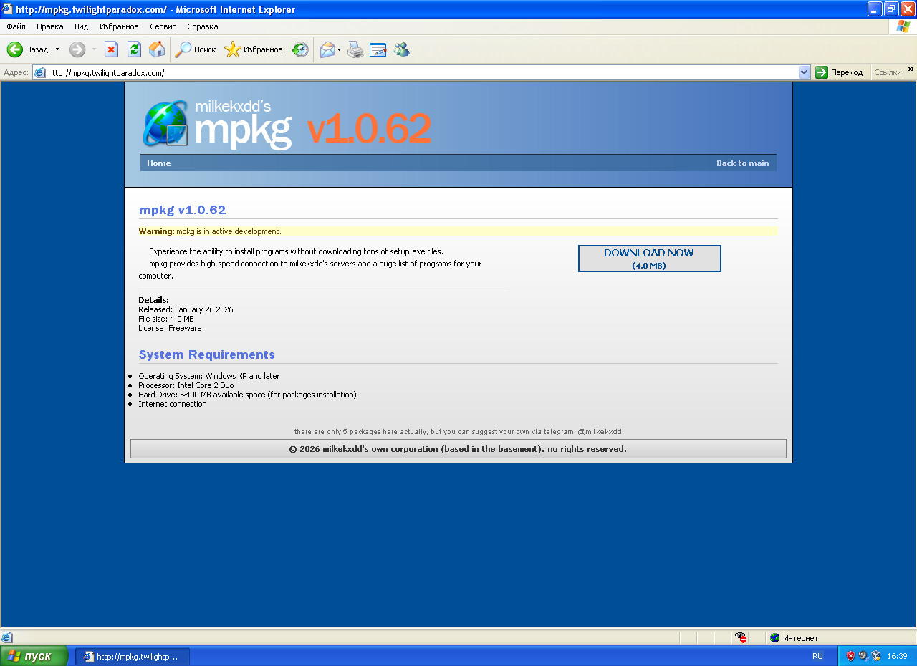Click the telegram suggestion note text
Viewport: 917px width, 666px height.
click(x=458, y=432)
